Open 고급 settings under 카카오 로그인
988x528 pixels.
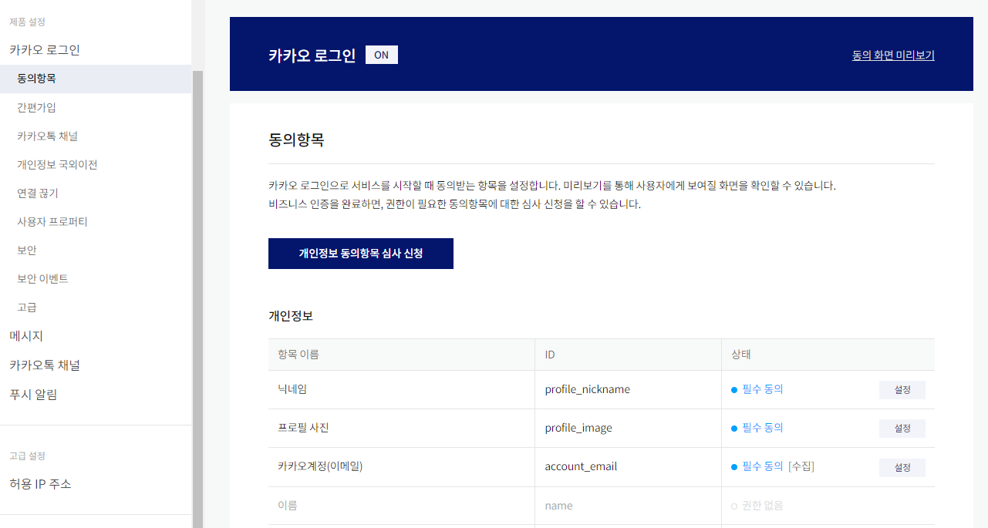point(27,307)
